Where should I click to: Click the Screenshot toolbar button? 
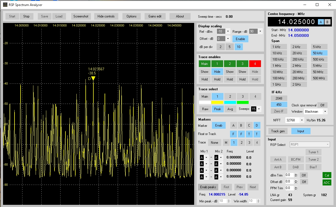click(x=81, y=16)
